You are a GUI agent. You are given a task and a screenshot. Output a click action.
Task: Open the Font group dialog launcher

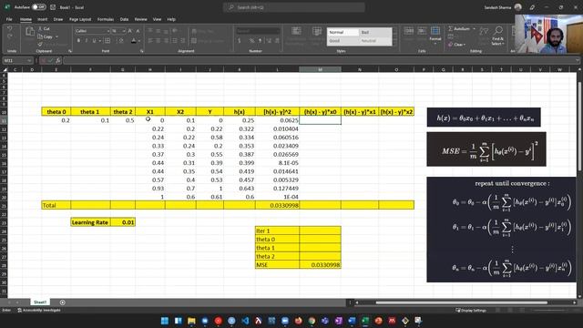pyautogui.click(x=142, y=51)
